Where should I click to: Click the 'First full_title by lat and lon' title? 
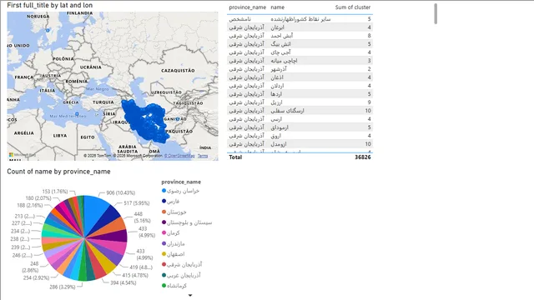click(x=50, y=5)
